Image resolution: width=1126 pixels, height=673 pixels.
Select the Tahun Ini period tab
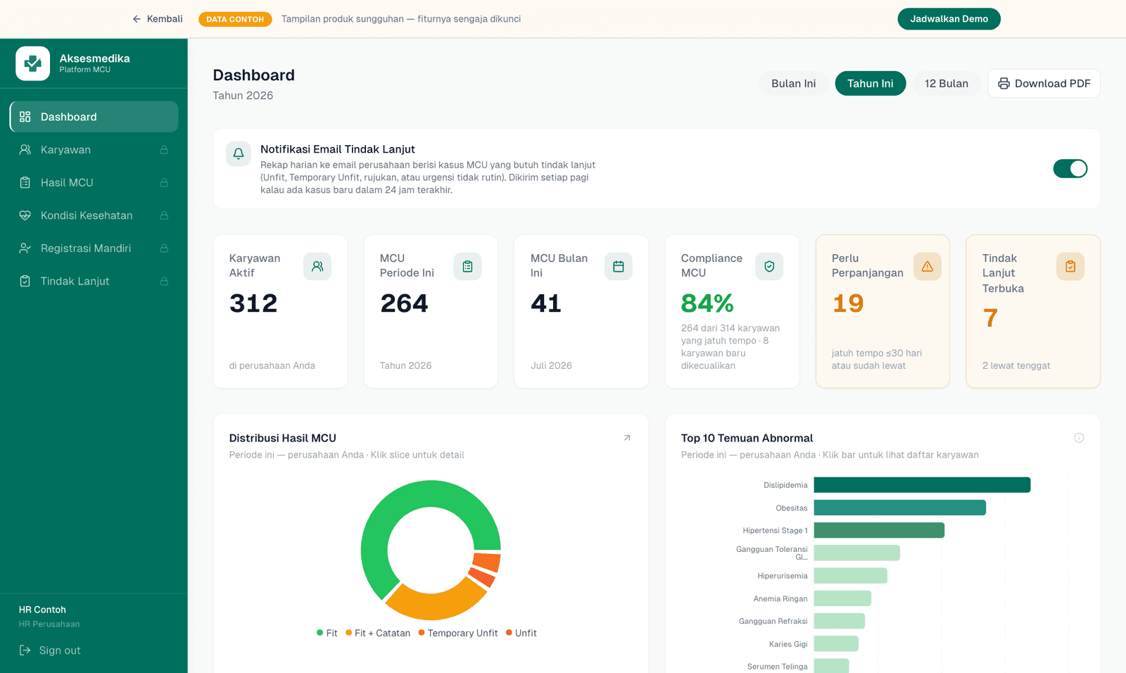point(871,83)
